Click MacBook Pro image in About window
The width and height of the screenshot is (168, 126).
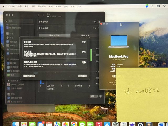click(x=119, y=41)
